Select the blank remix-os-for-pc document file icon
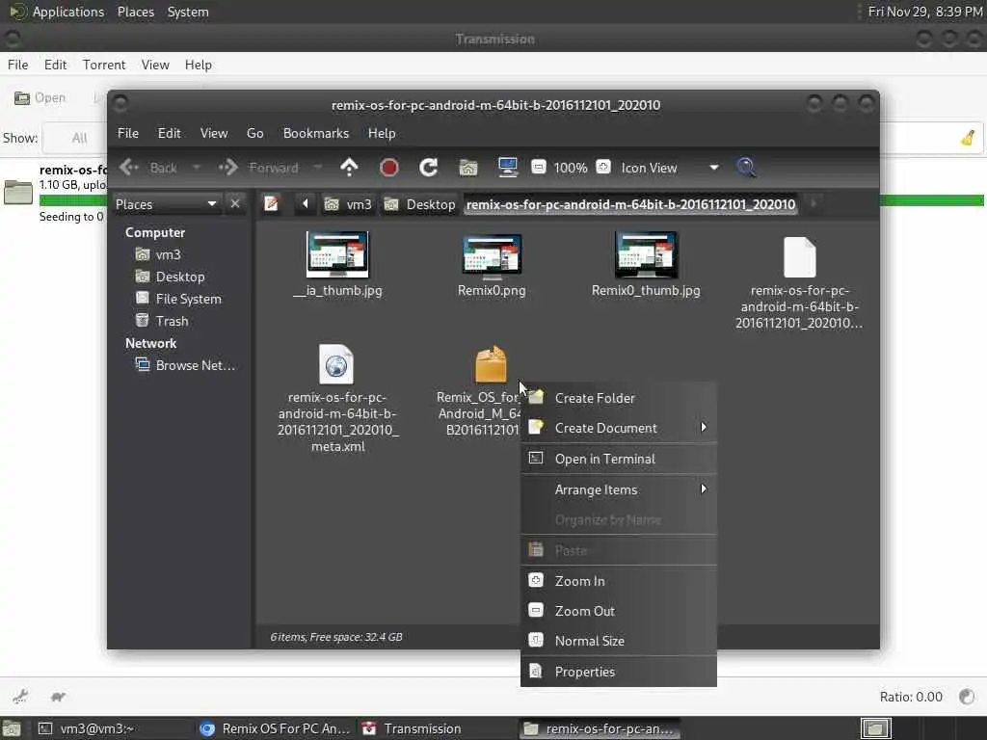This screenshot has width=987, height=740. click(799, 256)
